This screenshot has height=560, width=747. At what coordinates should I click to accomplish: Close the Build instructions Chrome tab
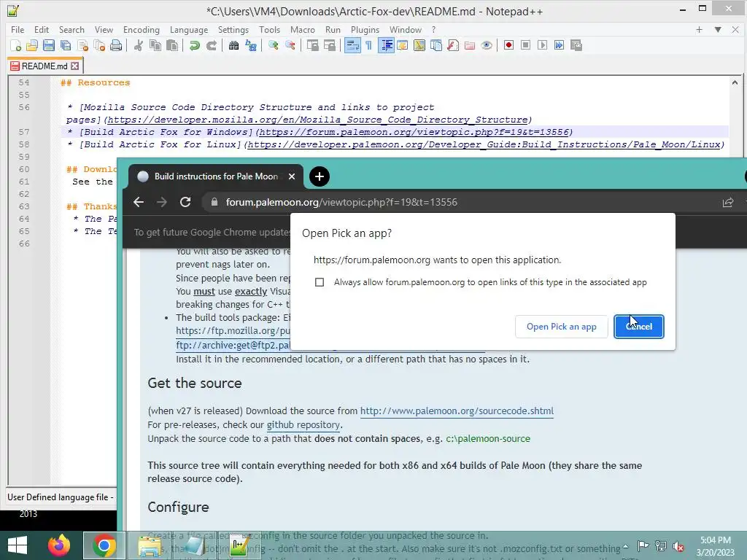pyautogui.click(x=292, y=176)
